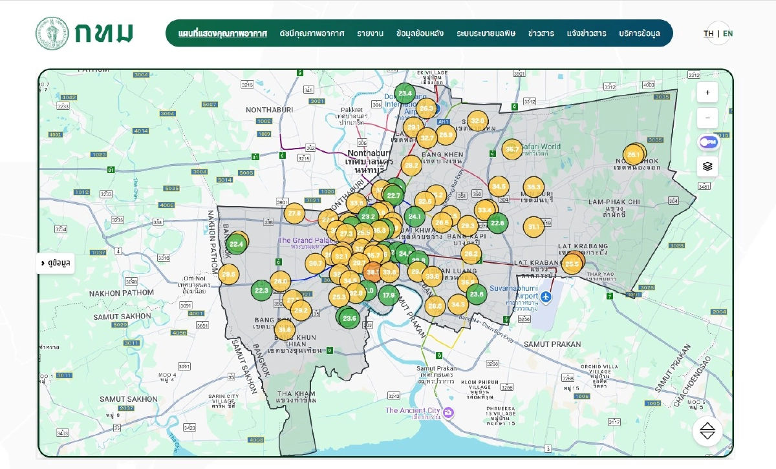
Task: Click the green 17.9 station marker
Action: (388, 296)
